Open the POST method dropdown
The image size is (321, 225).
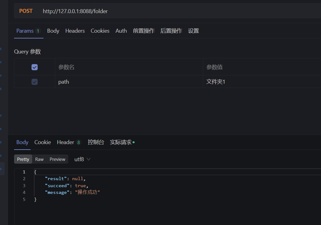pos(26,11)
